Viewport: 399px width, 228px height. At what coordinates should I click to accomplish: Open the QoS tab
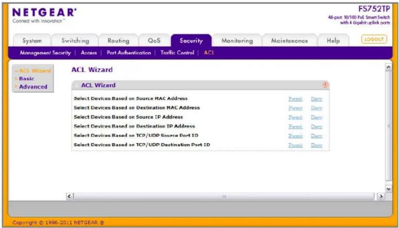tap(154, 41)
